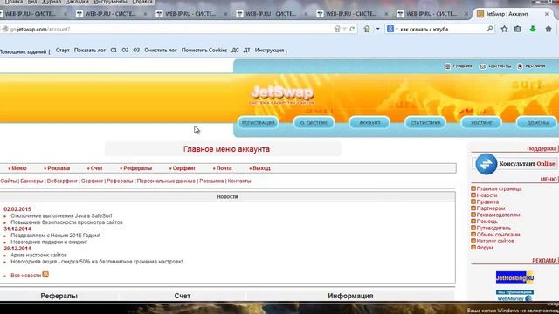The height and width of the screenshot is (314, 559).
Task: Click the JetSwap logo
Action: point(282,95)
